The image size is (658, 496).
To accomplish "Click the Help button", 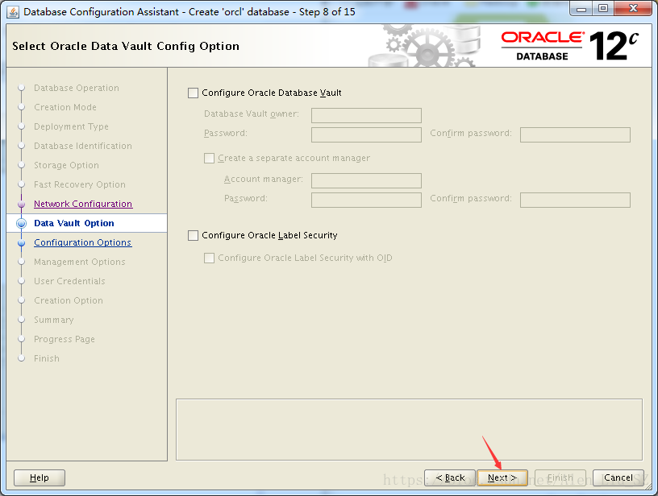I will point(40,477).
